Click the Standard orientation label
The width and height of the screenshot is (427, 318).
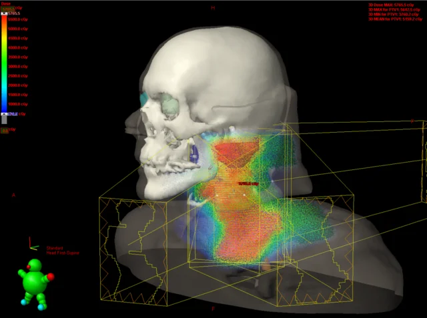55,248
